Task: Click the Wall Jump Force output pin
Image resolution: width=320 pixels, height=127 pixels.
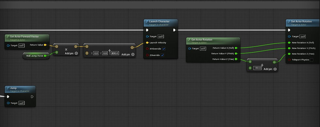Action: 45,56
